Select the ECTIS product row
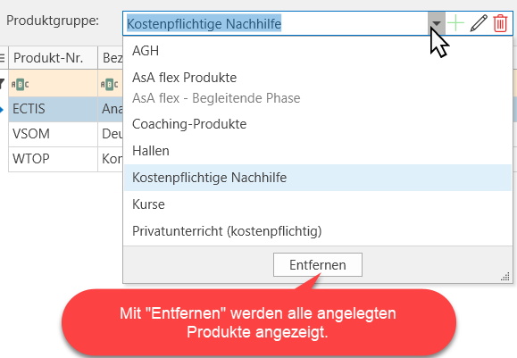517x358 pixels. (65, 109)
